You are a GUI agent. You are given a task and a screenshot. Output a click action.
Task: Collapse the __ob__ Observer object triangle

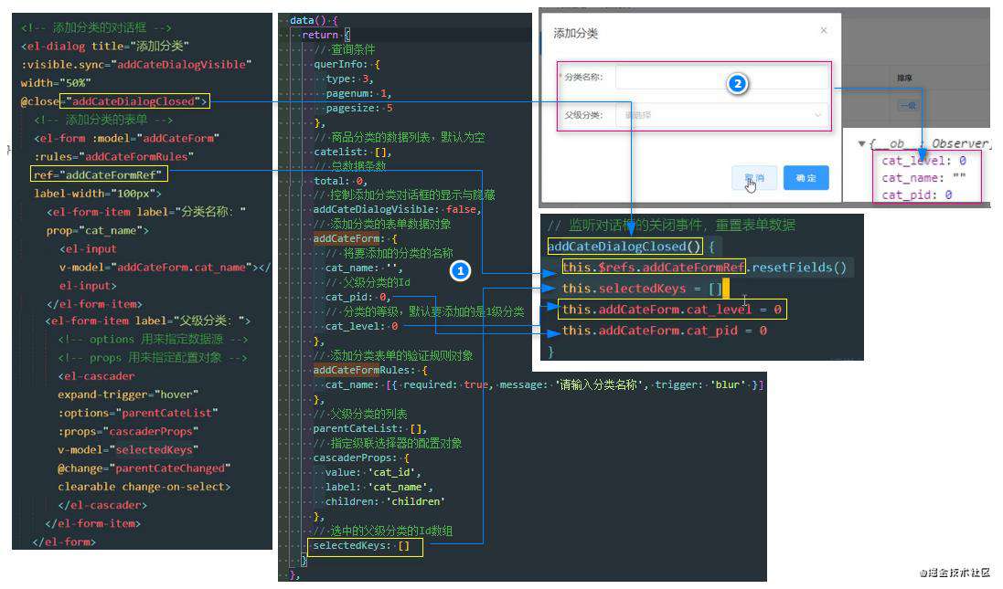(x=862, y=143)
